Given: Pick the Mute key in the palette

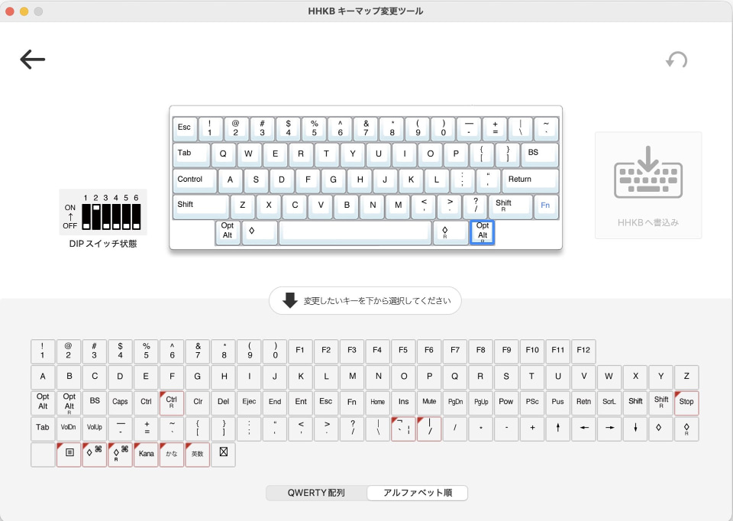Looking at the screenshot, I should point(429,403).
